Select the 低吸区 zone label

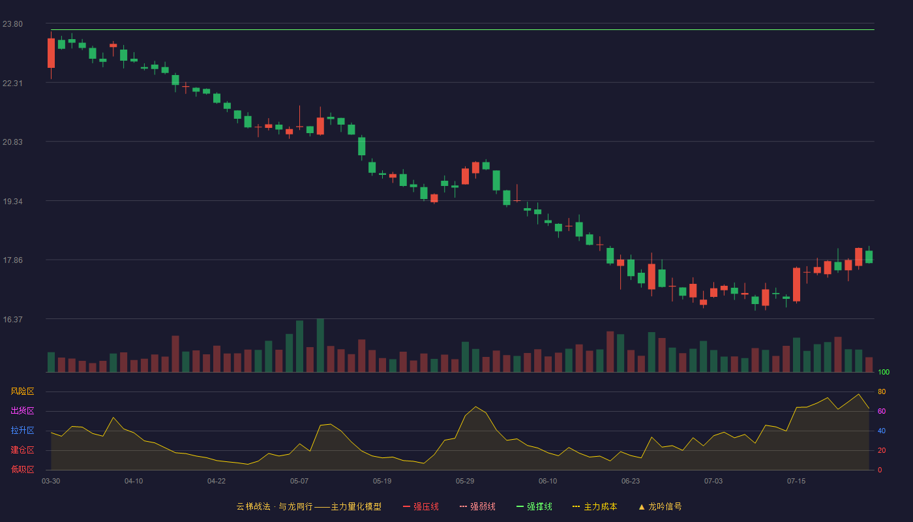click(22, 469)
